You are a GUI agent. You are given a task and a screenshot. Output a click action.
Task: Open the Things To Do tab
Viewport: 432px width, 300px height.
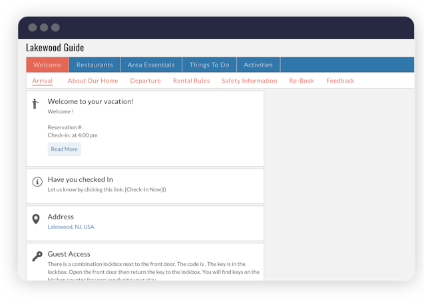pos(210,65)
